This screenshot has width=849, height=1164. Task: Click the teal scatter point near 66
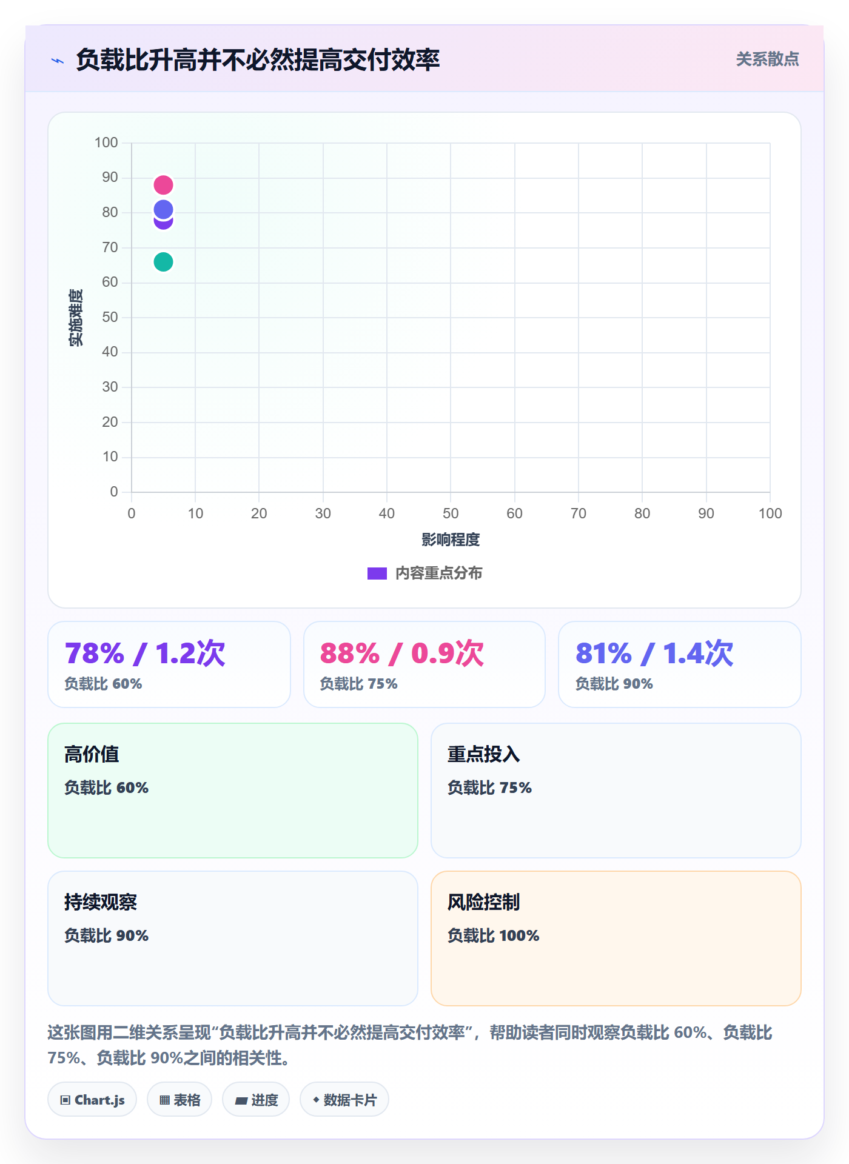click(163, 262)
